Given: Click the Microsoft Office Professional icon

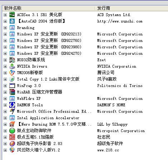Looking at the screenshot, I should coord(12,111).
